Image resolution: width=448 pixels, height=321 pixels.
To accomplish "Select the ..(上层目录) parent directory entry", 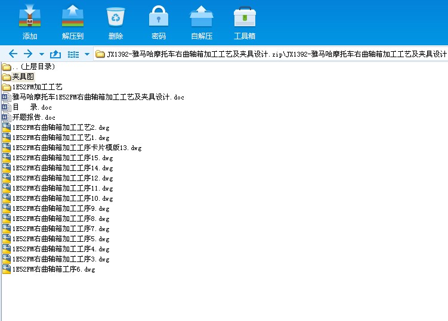I will tap(28, 67).
